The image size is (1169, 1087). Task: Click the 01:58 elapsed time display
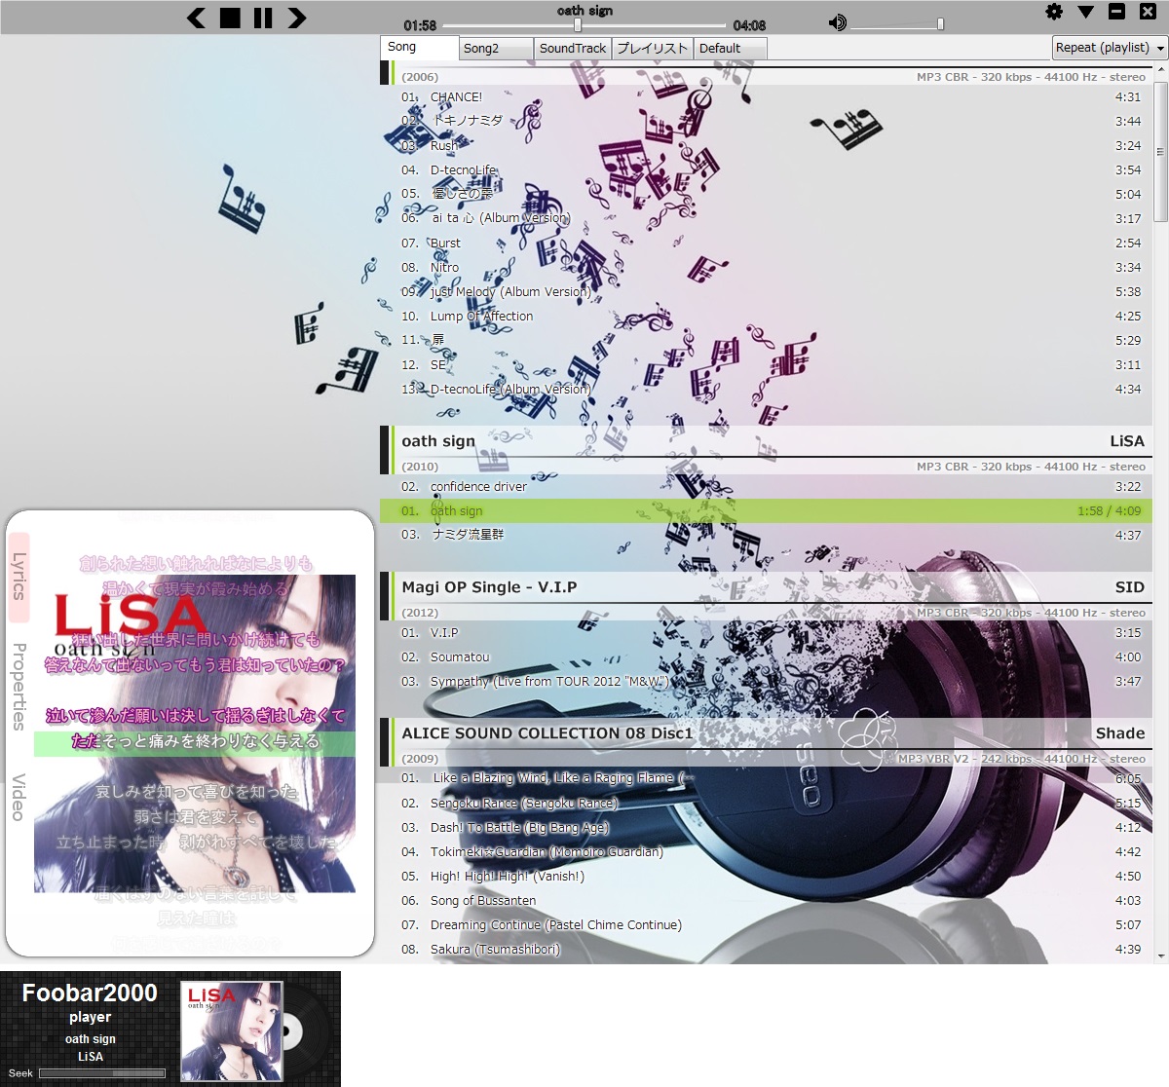420,25
